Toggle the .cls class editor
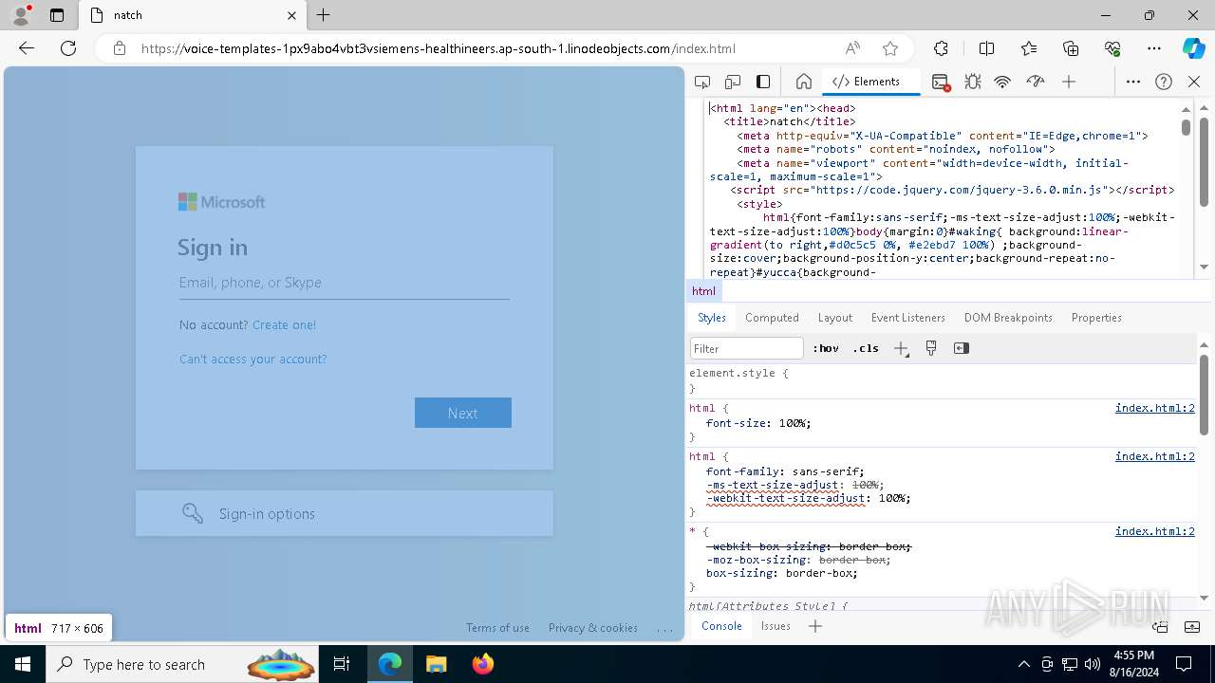 point(866,348)
